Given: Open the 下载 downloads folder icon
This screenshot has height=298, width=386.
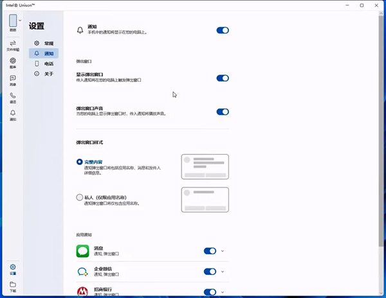Looking at the screenshot, I should point(13,287).
